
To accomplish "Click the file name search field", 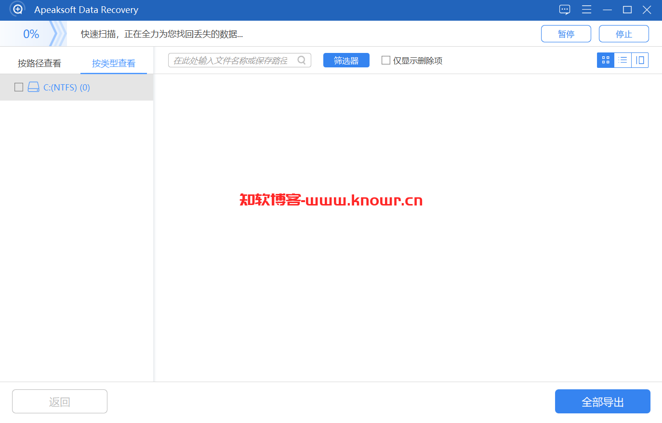I will coord(239,60).
